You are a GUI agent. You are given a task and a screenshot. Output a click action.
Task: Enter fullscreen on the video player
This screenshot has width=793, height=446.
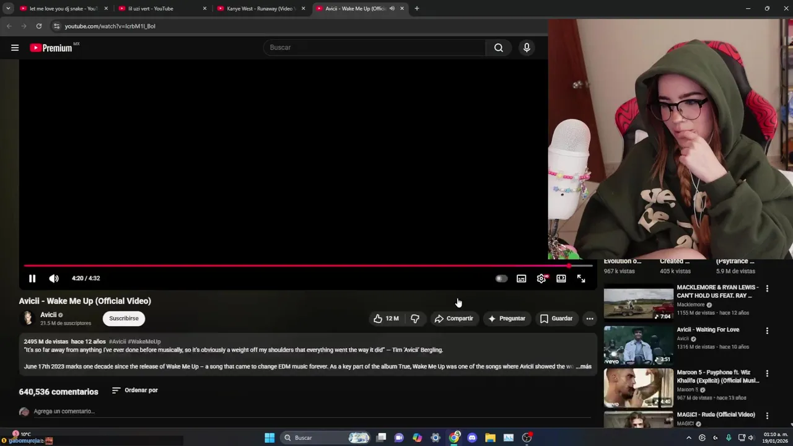point(581,279)
